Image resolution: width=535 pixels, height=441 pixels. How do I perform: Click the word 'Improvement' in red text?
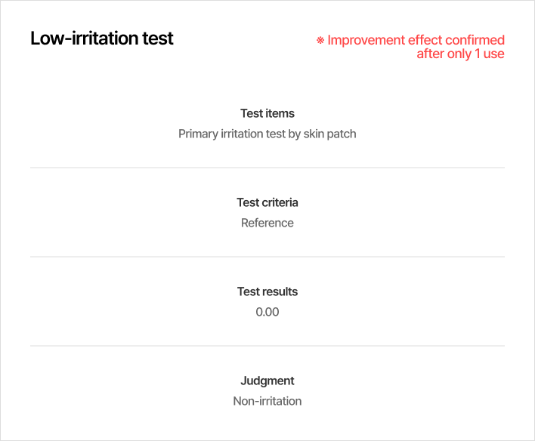click(x=366, y=40)
